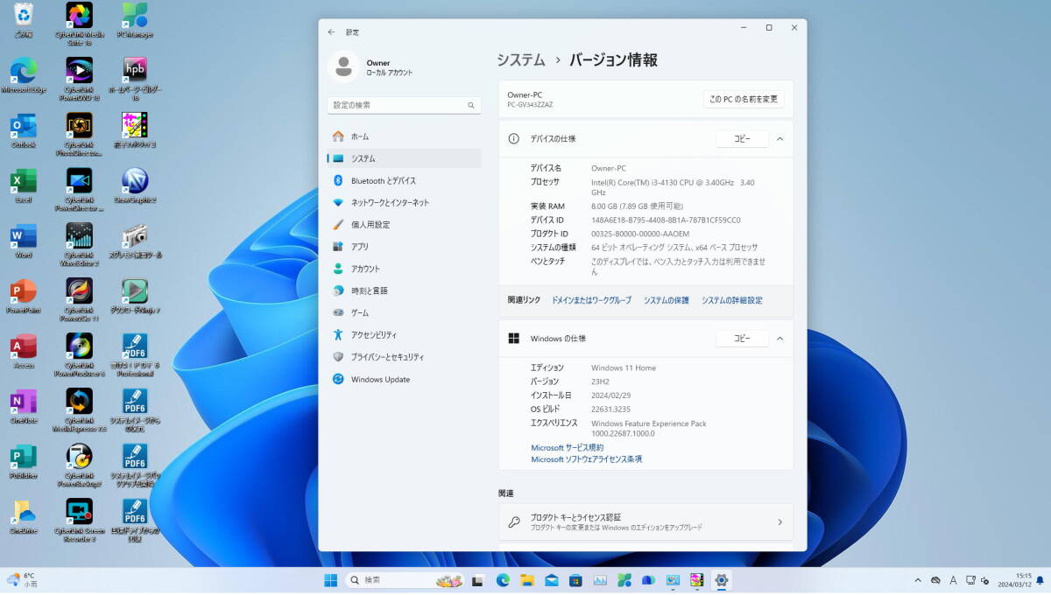Open ネットワークとインターネット settings
The height and width of the screenshot is (595, 1051).
(404, 202)
